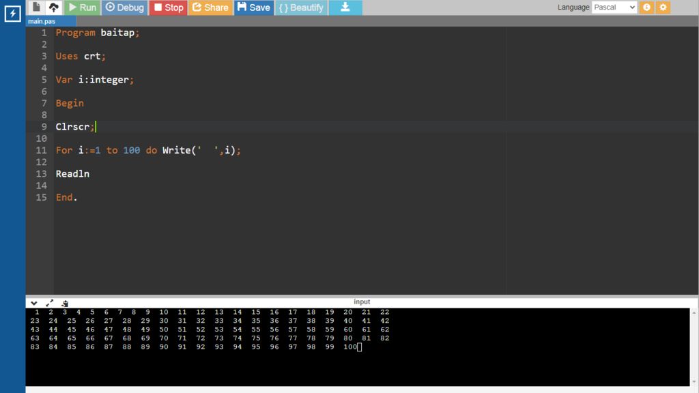Share the code via Share button
Screen dimensions: 699x393
(210, 8)
